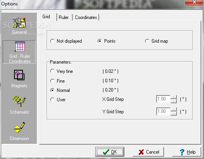Increase the Y Grid Step value
The image size is (204, 159).
pos(173,109)
